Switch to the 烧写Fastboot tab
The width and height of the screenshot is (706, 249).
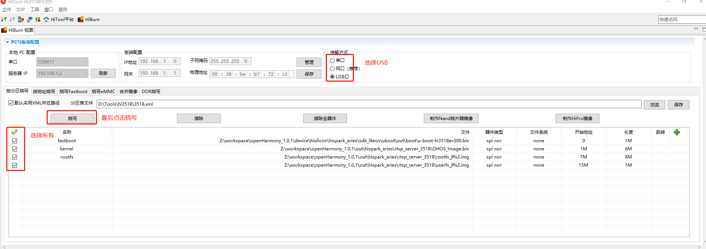(73, 92)
